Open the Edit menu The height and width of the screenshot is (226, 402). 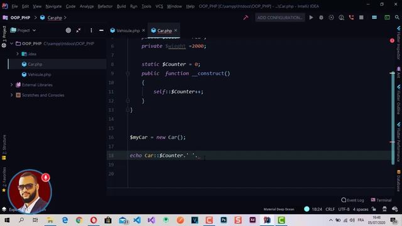(25, 6)
